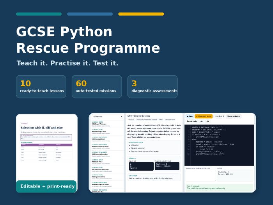Click the example input box with SAVE10

click(141, 166)
